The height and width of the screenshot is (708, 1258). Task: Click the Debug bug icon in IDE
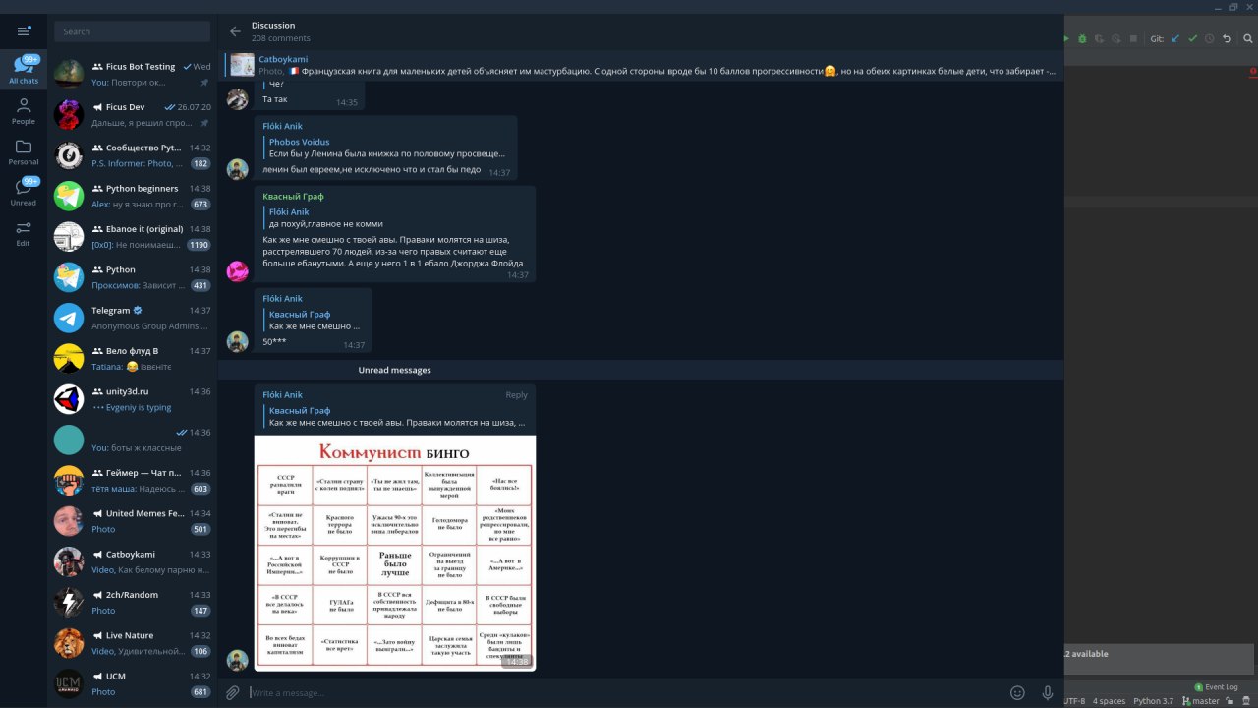[x=1082, y=39]
